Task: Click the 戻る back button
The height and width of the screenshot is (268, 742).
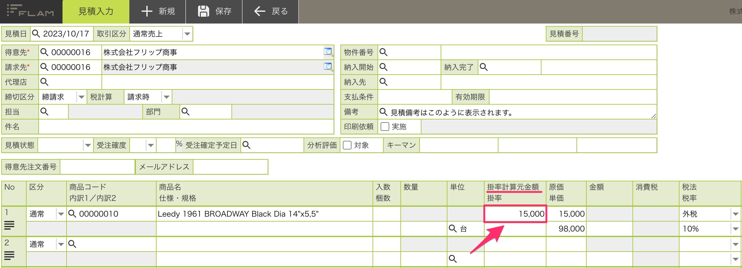Action: click(270, 11)
